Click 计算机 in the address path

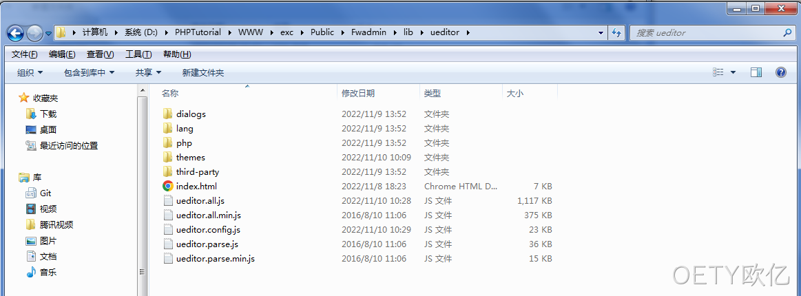95,32
